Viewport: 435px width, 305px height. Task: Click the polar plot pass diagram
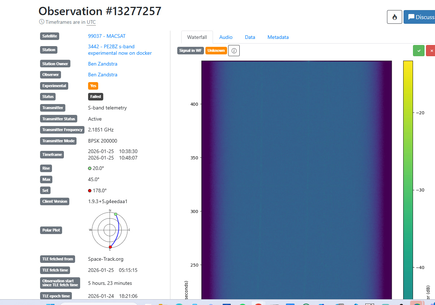[110, 230]
